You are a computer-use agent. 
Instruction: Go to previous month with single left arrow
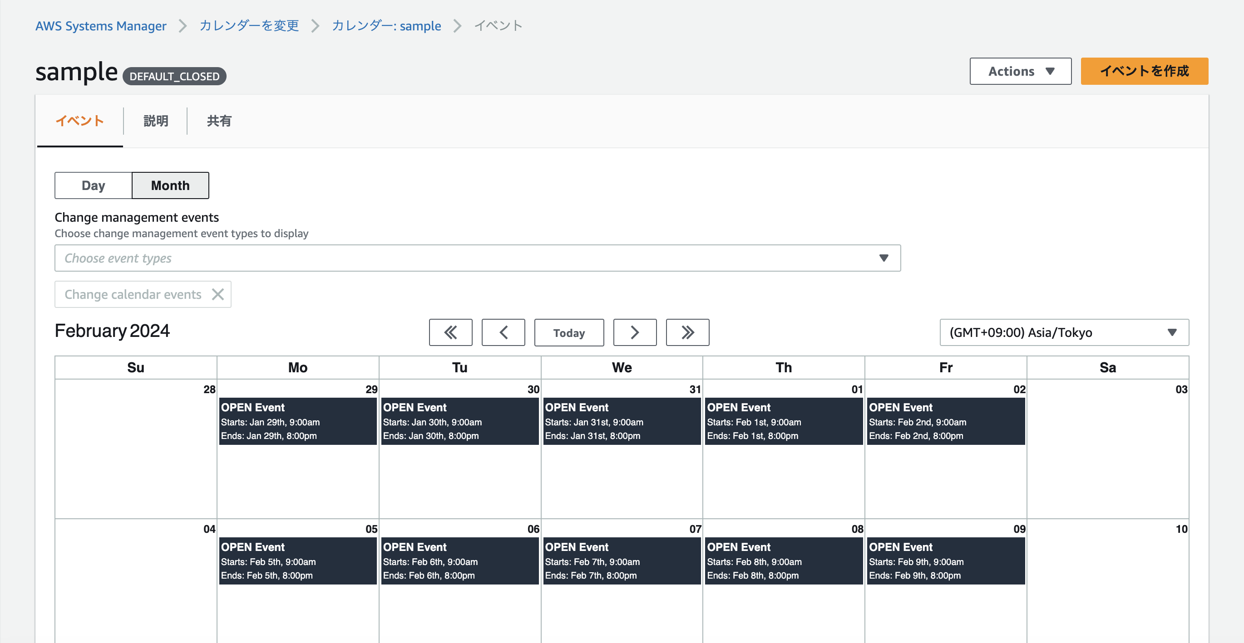click(x=503, y=332)
